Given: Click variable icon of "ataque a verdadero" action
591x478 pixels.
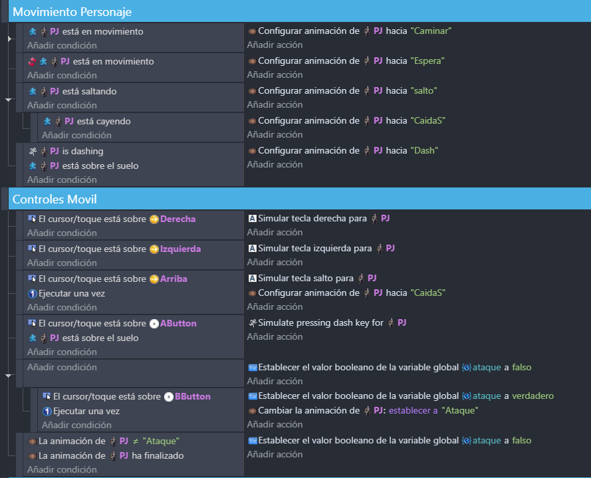Looking at the screenshot, I should click(x=252, y=396).
